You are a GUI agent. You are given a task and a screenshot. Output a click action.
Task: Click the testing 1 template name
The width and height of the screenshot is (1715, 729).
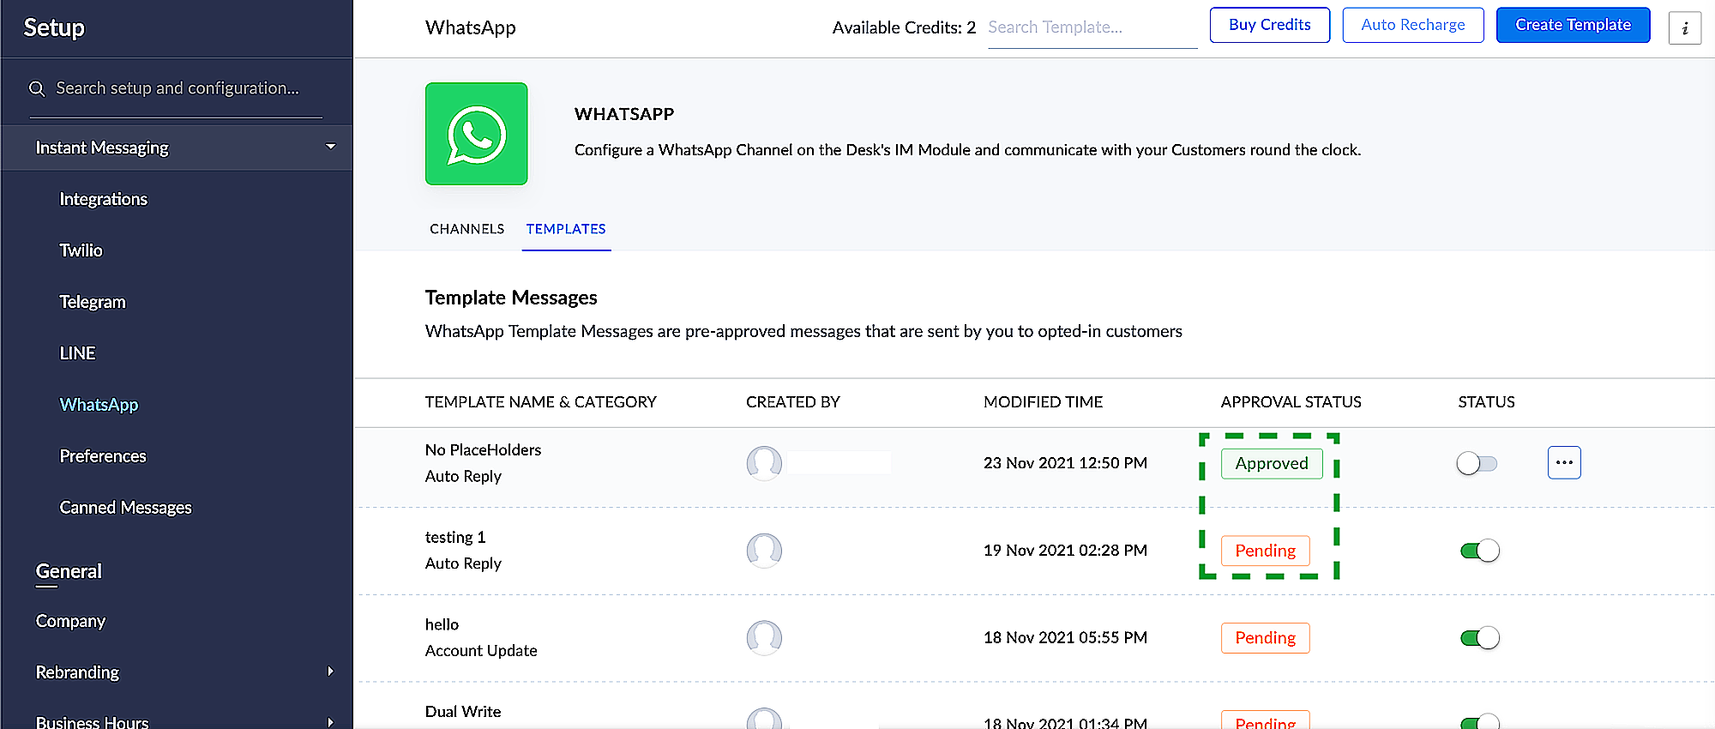point(455,537)
